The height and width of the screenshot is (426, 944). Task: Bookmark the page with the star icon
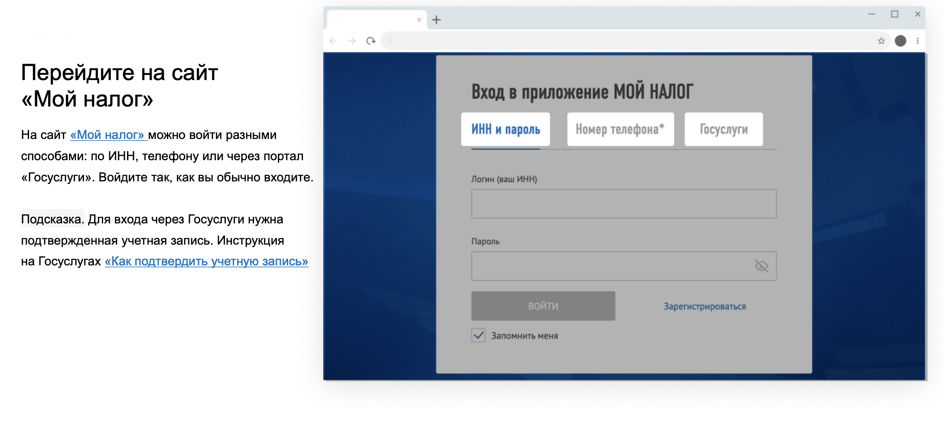tap(881, 41)
